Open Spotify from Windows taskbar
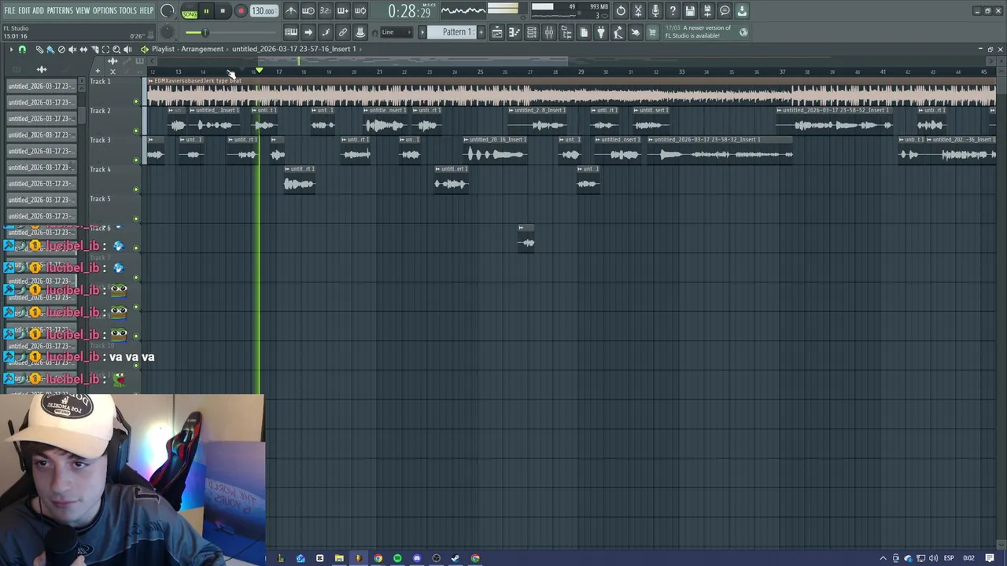Viewport: 1007px width, 566px height. coord(397,558)
